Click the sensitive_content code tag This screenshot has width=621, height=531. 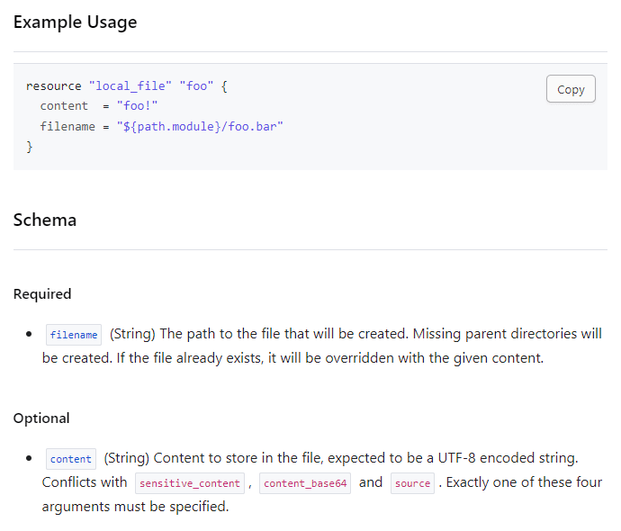[190, 483]
